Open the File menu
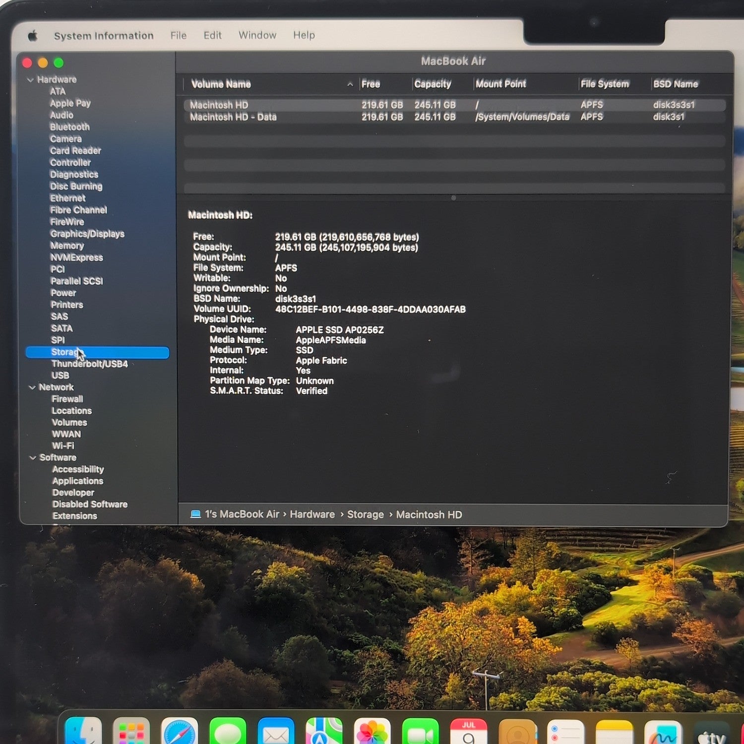This screenshot has width=744, height=744. (x=179, y=36)
